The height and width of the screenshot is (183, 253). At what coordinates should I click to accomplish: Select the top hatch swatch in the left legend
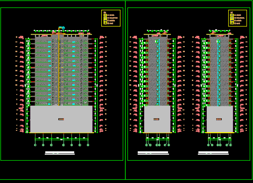pyautogui.click(x=105, y=15)
